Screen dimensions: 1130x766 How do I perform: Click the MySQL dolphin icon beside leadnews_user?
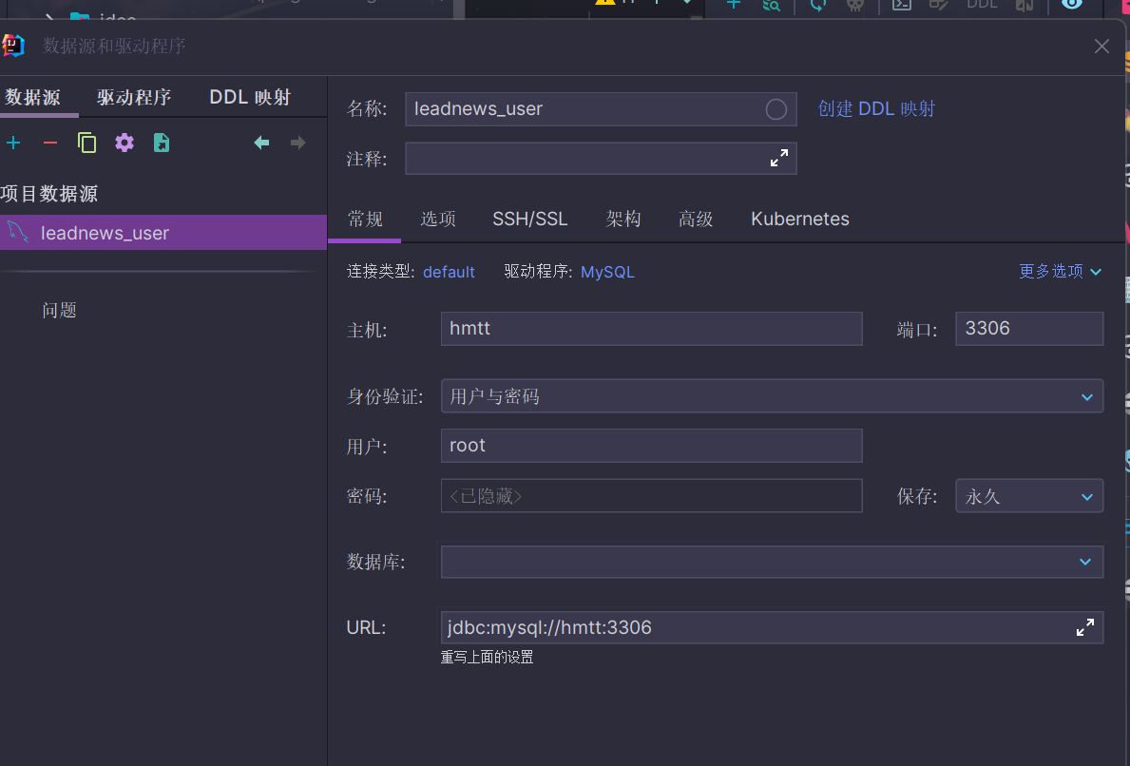pos(17,232)
